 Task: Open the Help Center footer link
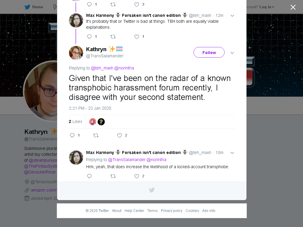pos(134,210)
